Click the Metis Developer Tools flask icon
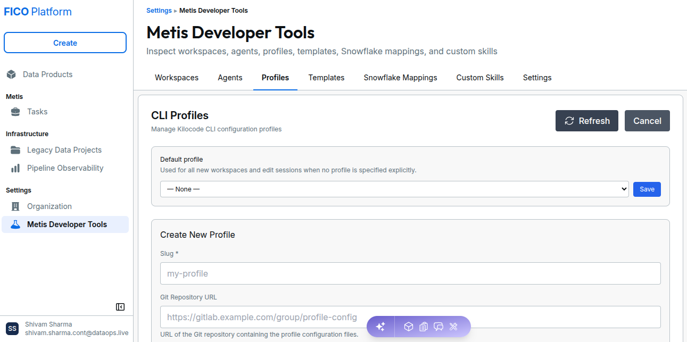This screenshot has height=342, width=687. click(x=15, y=224)
